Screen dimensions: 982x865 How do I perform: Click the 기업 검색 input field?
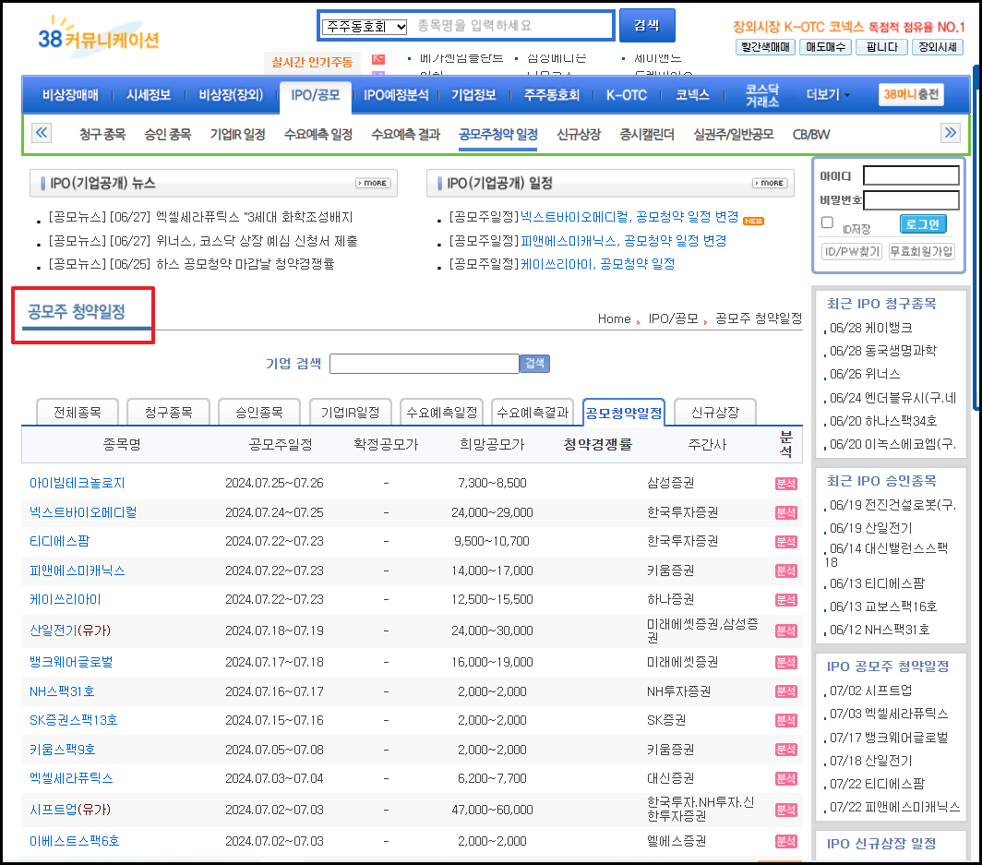point(425,364)
